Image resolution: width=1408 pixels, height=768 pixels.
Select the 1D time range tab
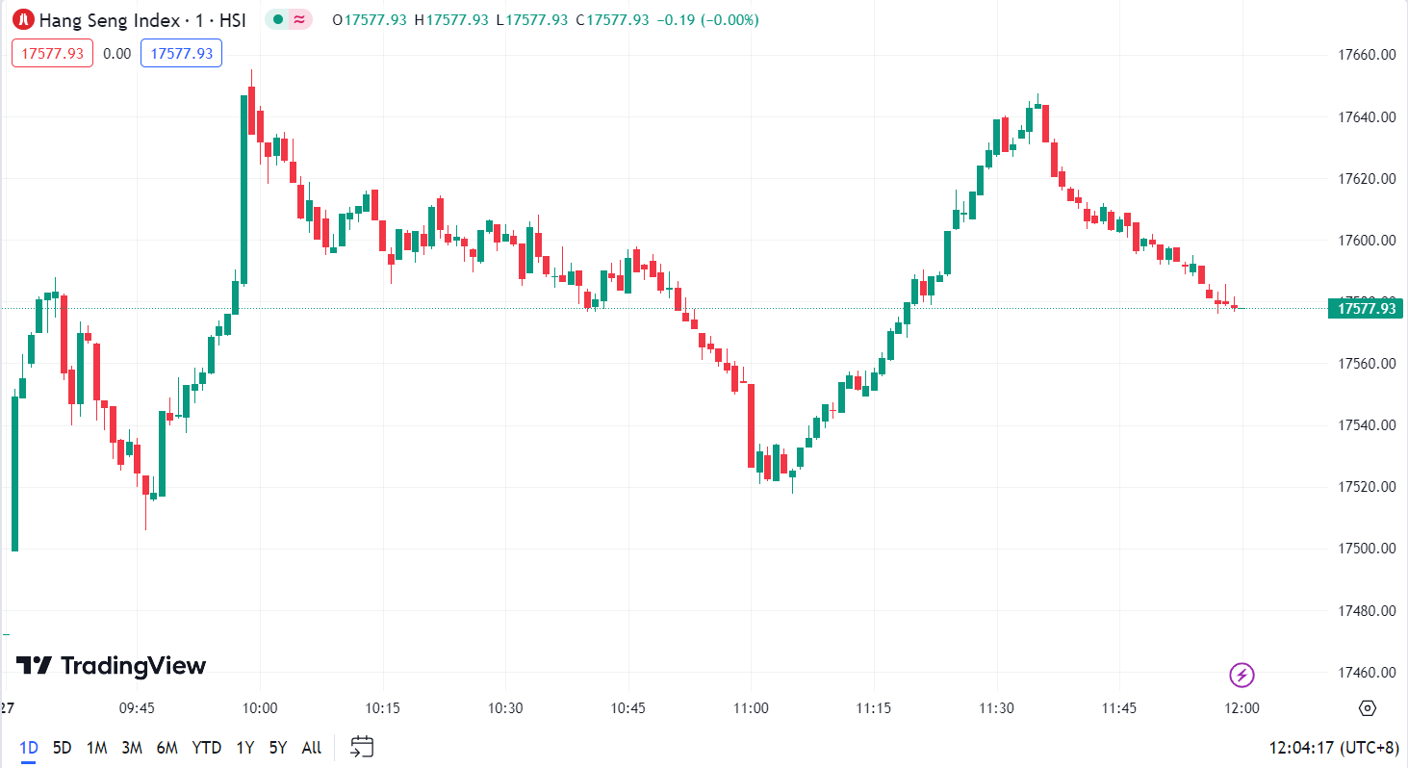(x=29, y=748)
